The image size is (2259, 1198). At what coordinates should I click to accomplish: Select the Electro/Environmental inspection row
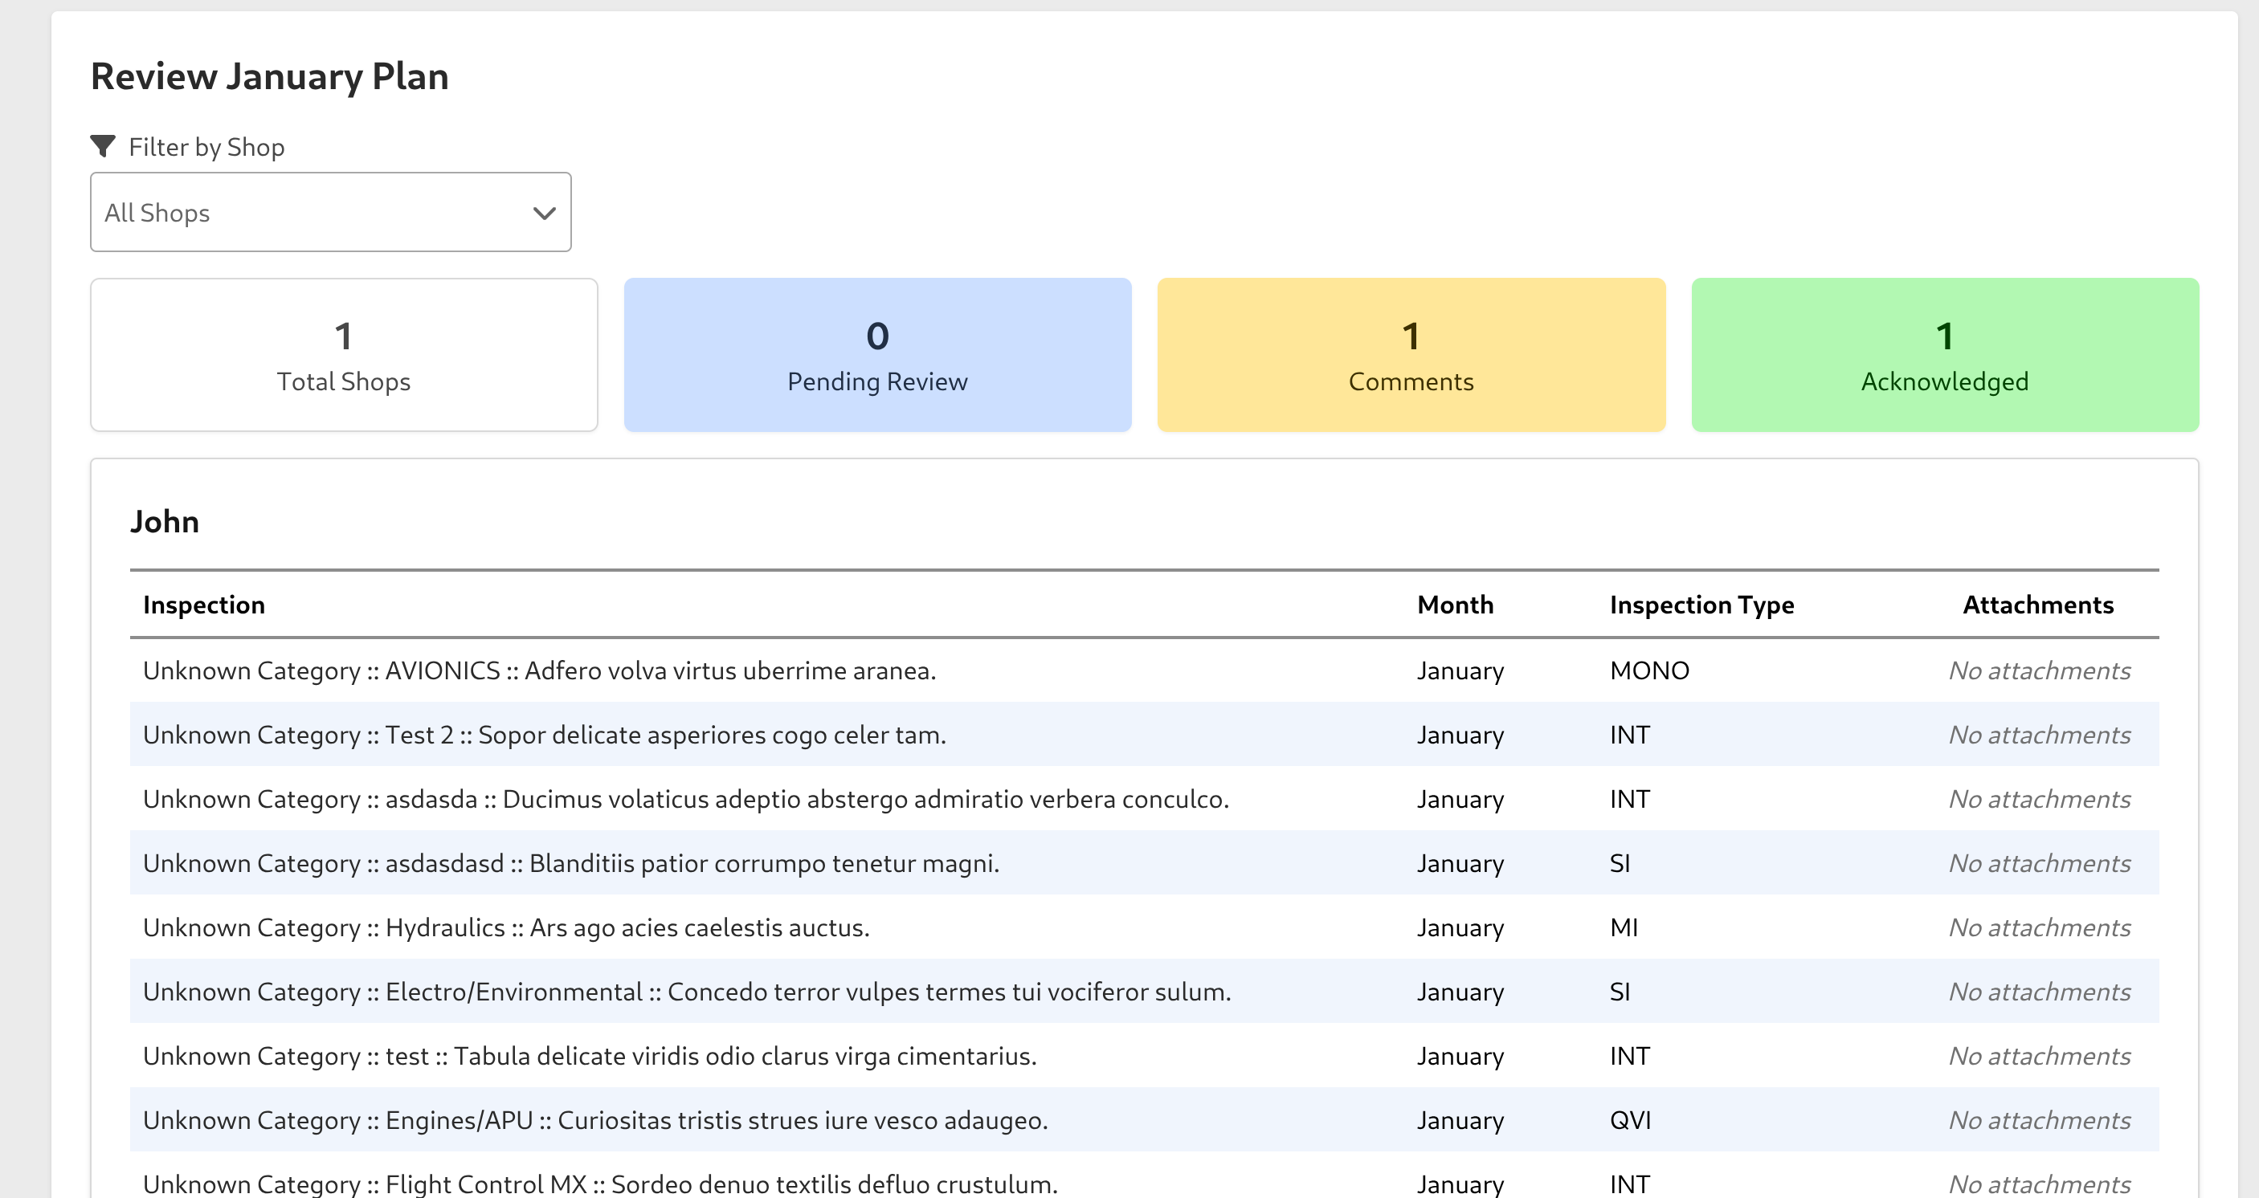pyautogui.click(x=687, y=992)
